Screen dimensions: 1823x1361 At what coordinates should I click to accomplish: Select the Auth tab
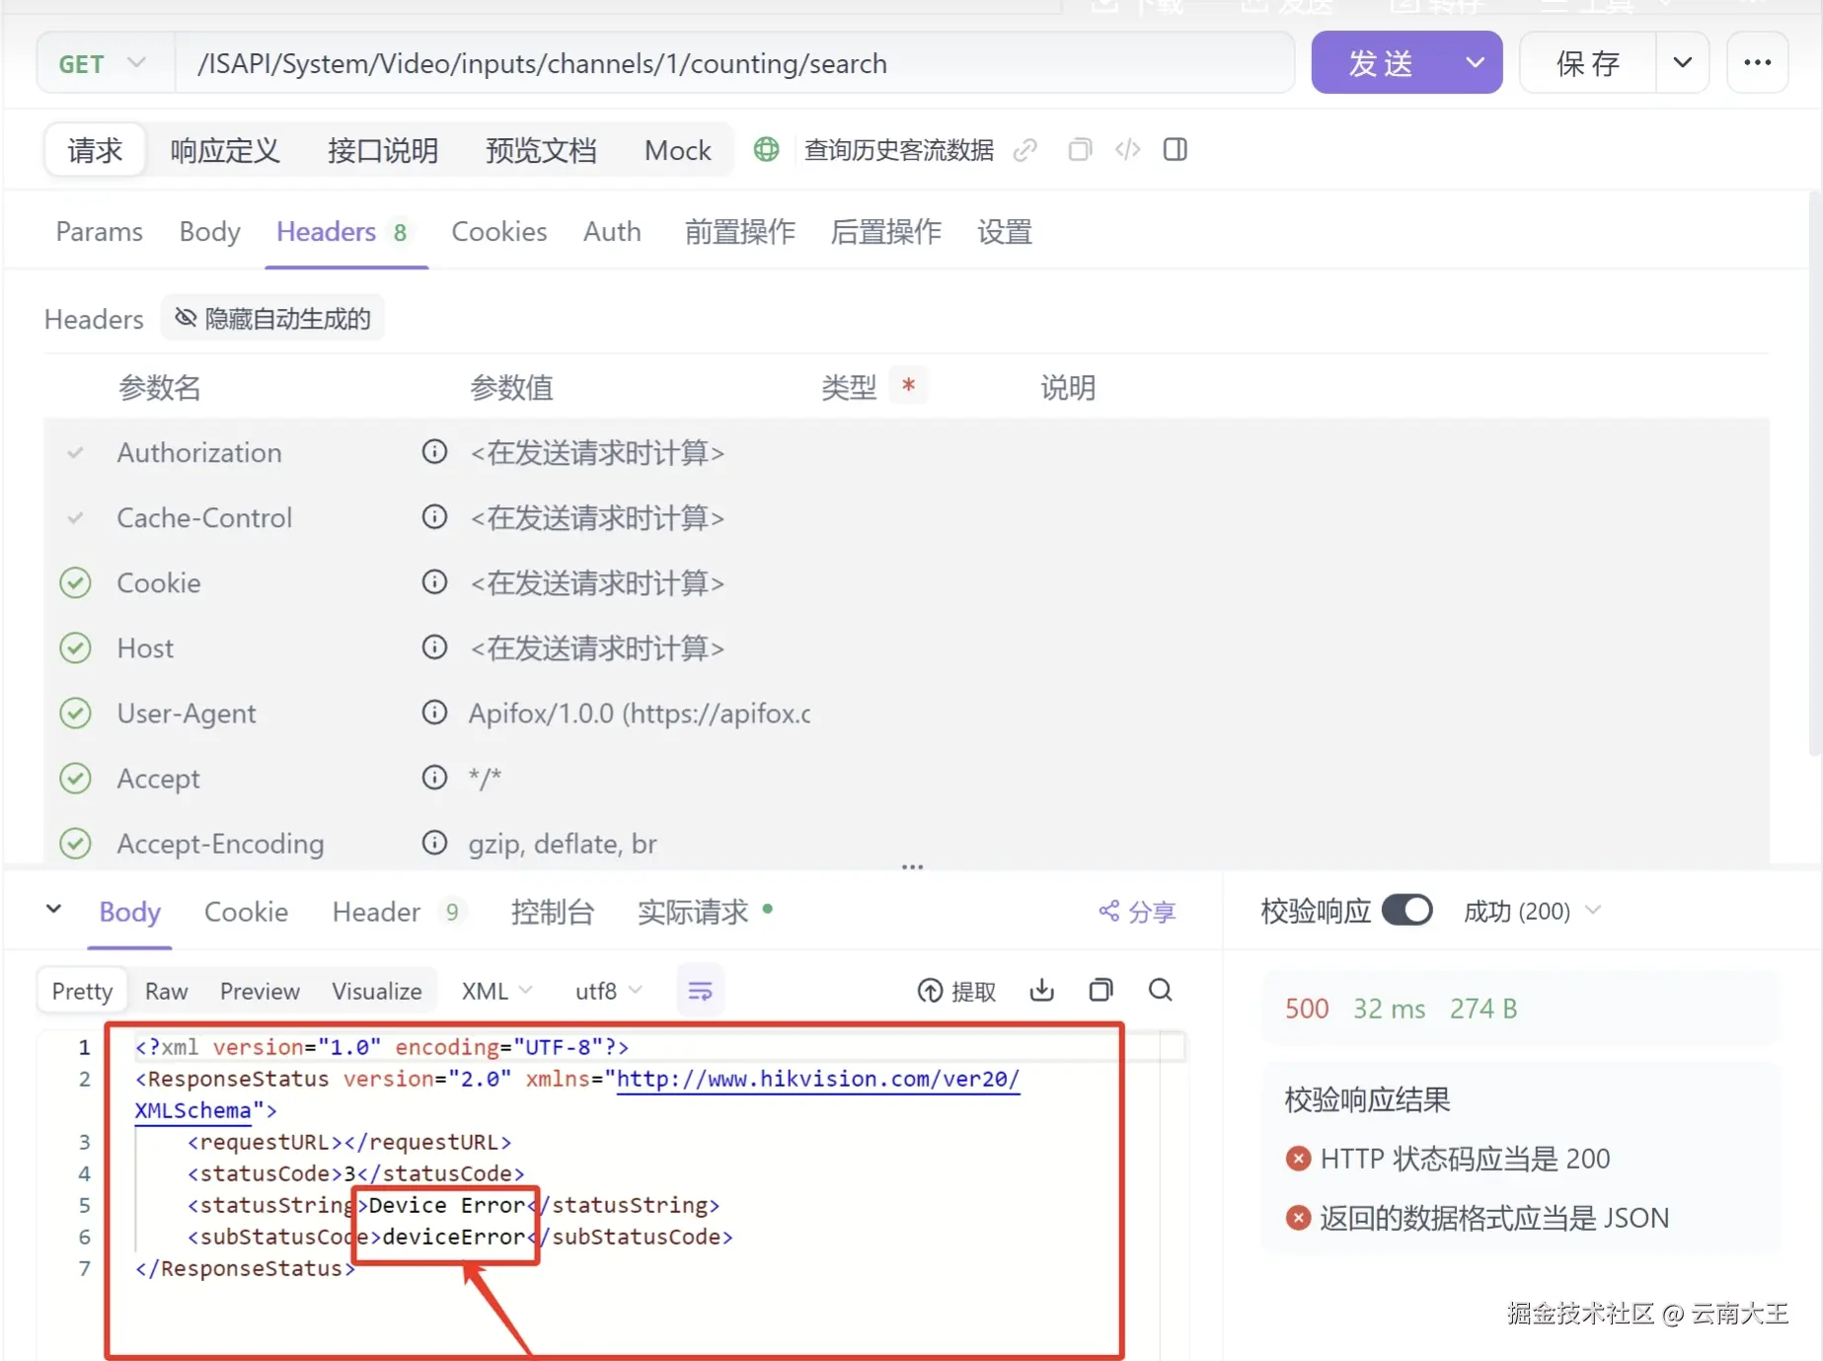tap(612, 232)
